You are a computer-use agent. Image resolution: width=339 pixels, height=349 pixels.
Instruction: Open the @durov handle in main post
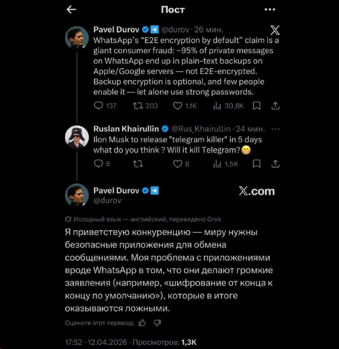point(107,200)
